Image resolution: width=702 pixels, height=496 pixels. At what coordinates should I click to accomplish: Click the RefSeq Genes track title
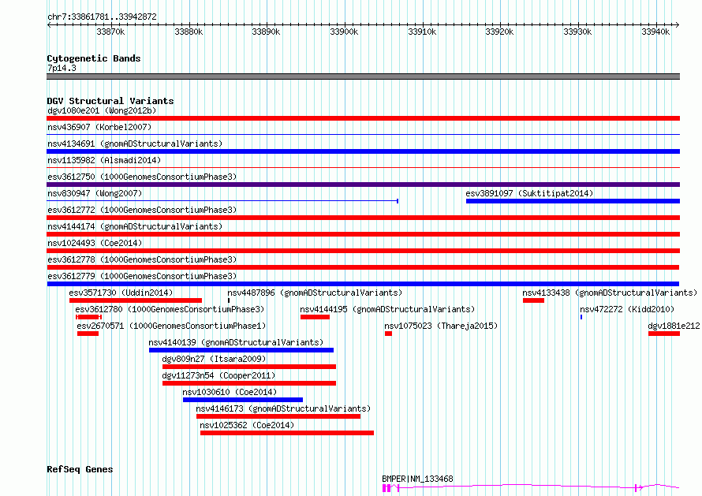80,469
